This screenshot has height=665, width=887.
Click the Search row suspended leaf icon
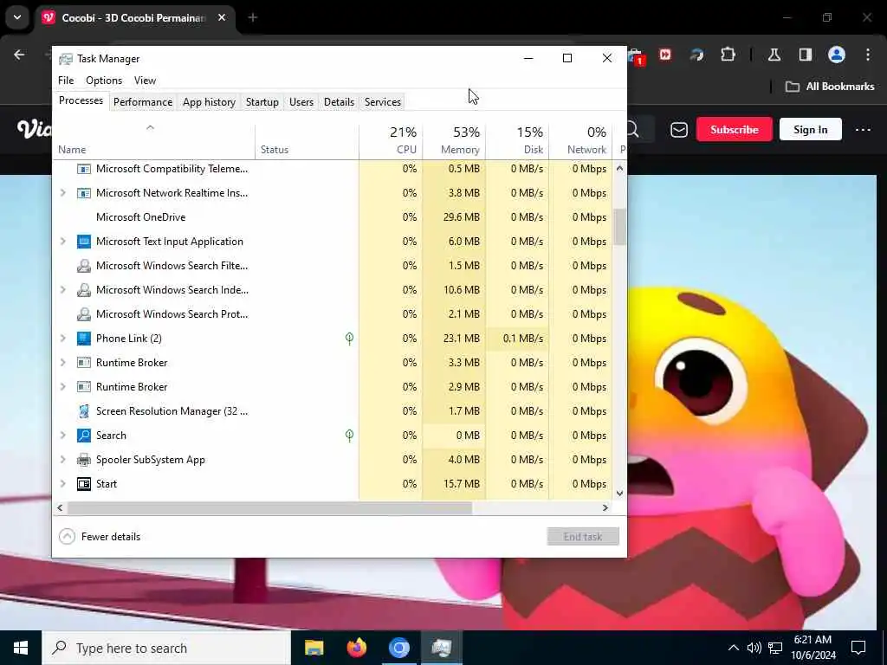tap(350, 436)
